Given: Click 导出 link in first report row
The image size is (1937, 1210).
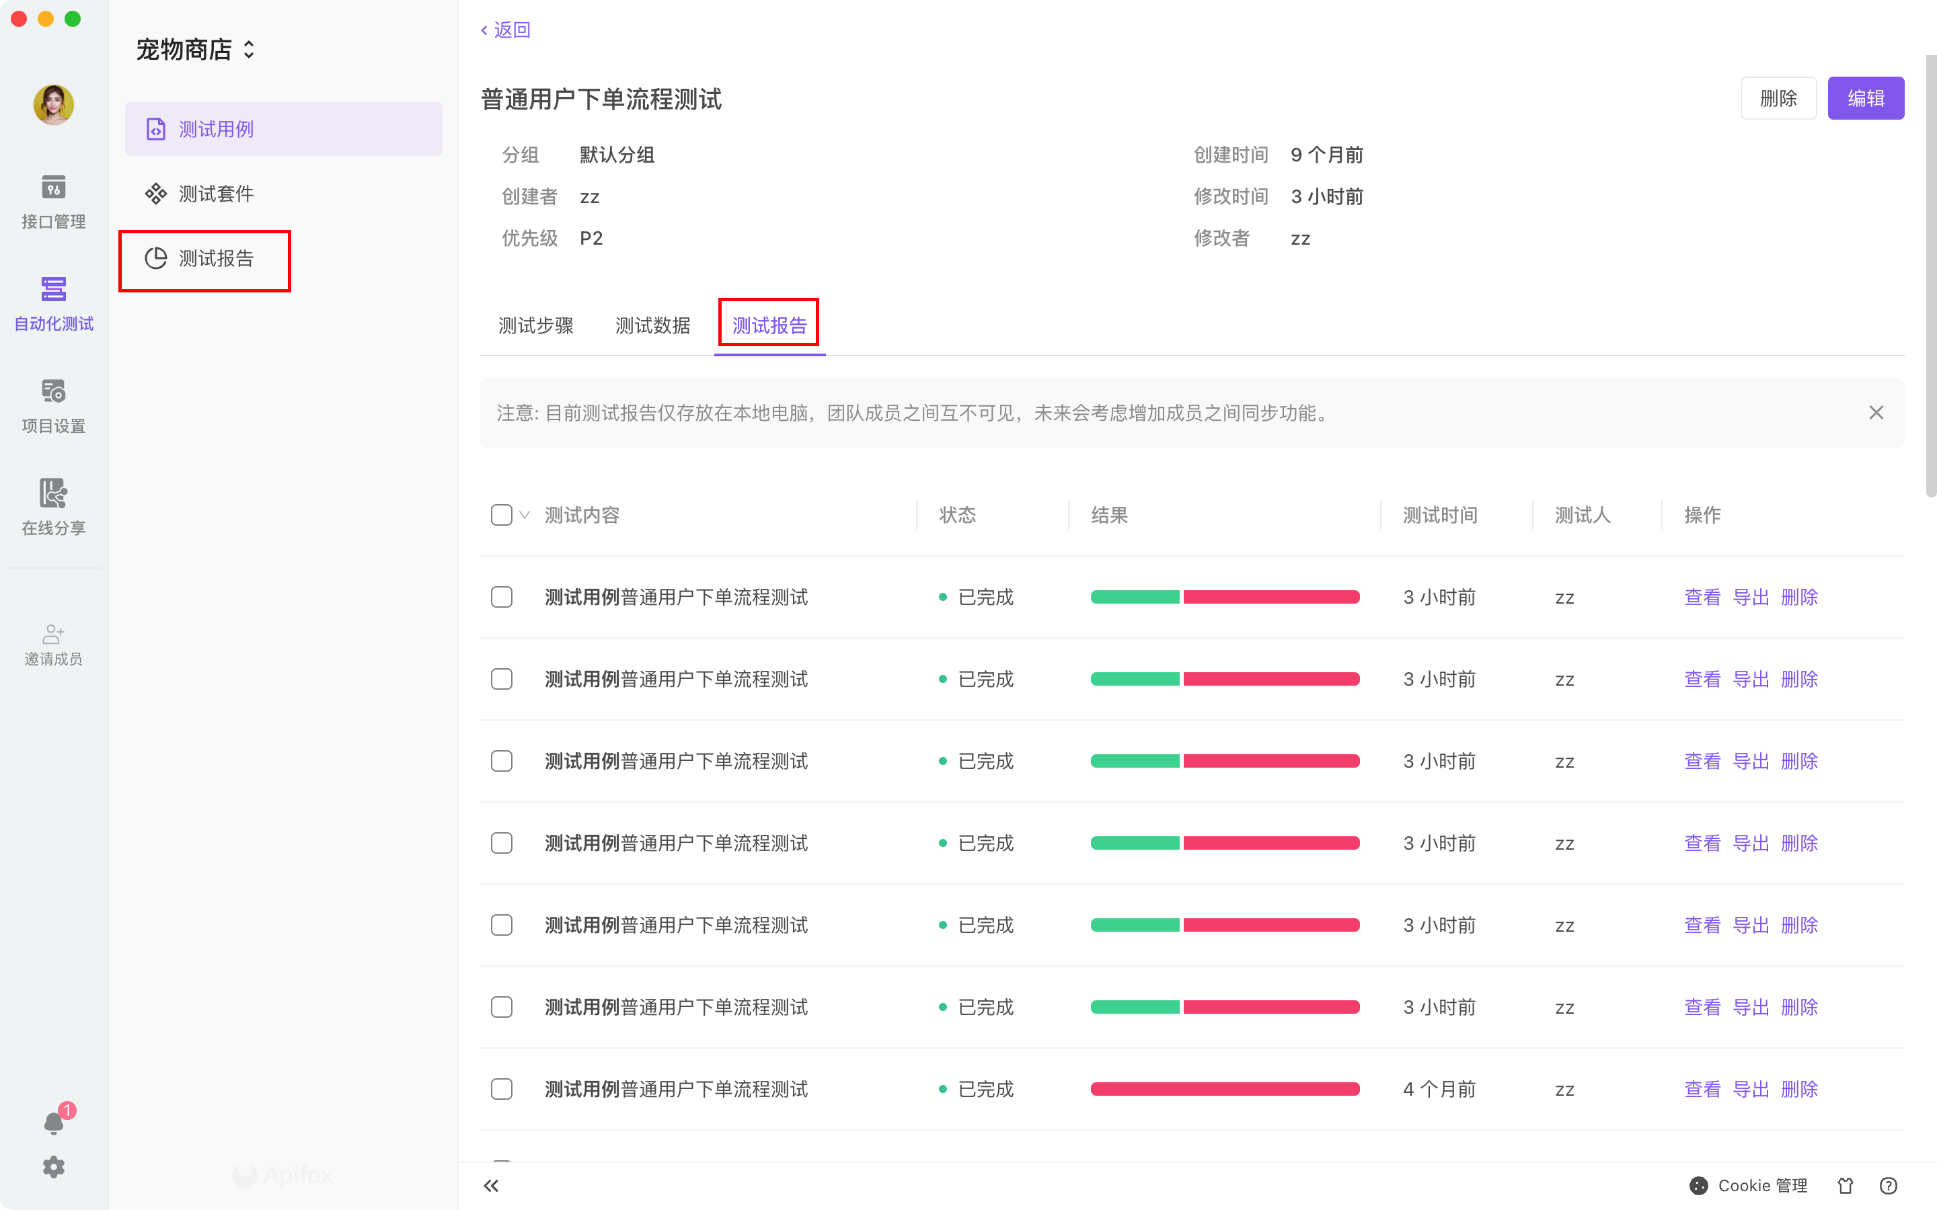Looking at the screenshot, I should click(x=1751, y=597).
